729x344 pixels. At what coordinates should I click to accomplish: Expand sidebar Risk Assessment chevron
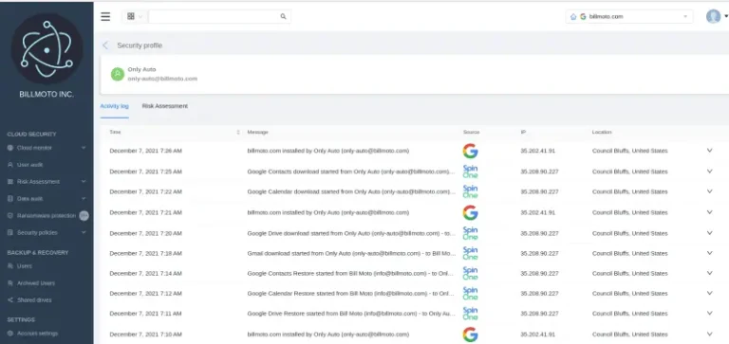click(84, 182)
